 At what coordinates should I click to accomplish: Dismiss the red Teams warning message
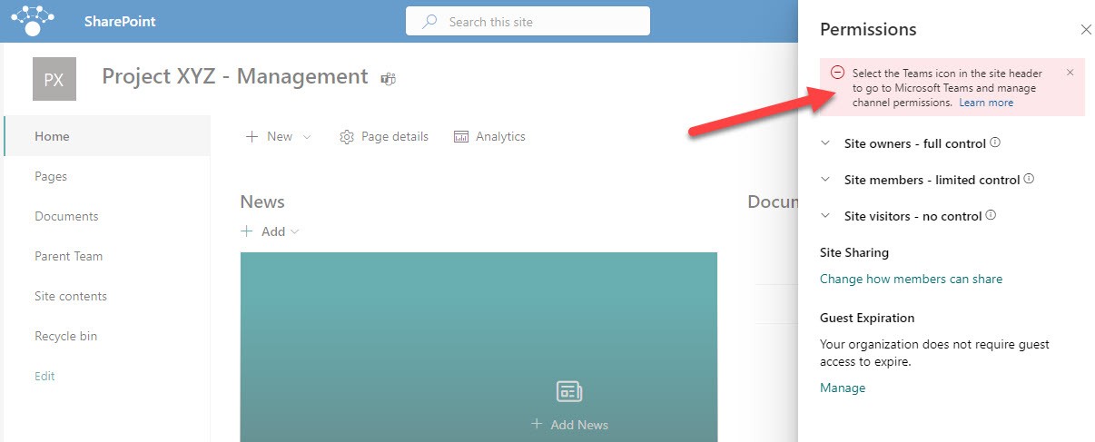(1070, 73)
